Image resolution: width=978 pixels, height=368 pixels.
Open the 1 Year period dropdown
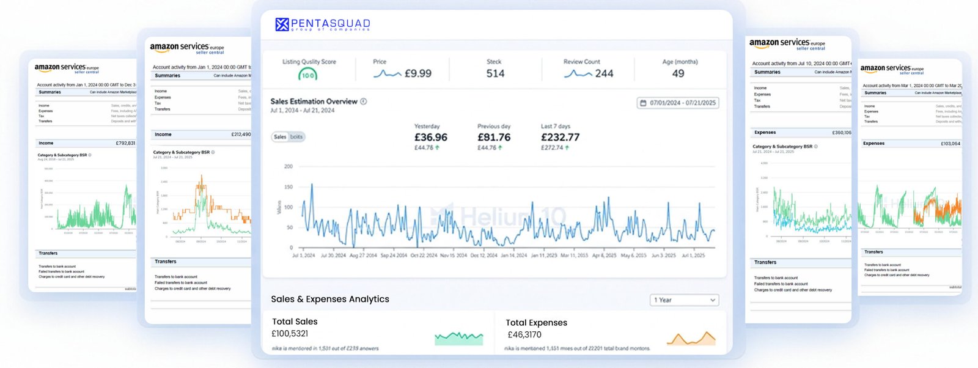point(683,300)
